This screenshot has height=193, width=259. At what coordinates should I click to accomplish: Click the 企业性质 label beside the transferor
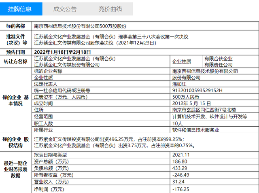pyautogui.click(x=182, y=62)
